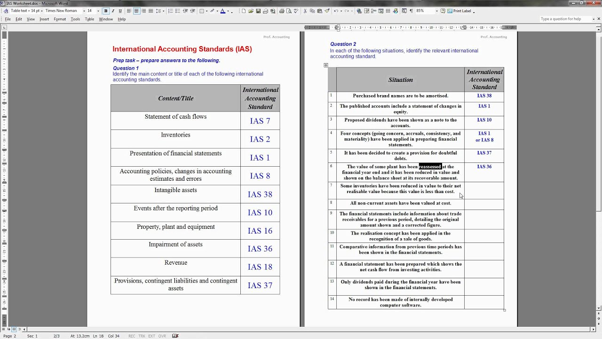Open the font color dropdown arrow

click(x=228, y=11)
